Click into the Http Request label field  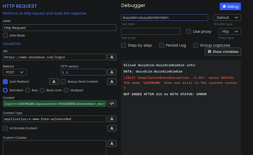(59, 28)
